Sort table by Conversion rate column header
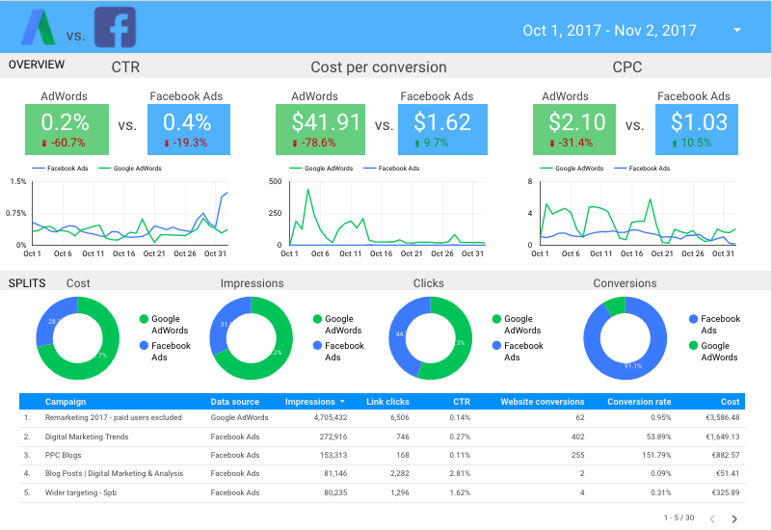The width and height of the screenshot is (772, 530). tap(639, 402)
